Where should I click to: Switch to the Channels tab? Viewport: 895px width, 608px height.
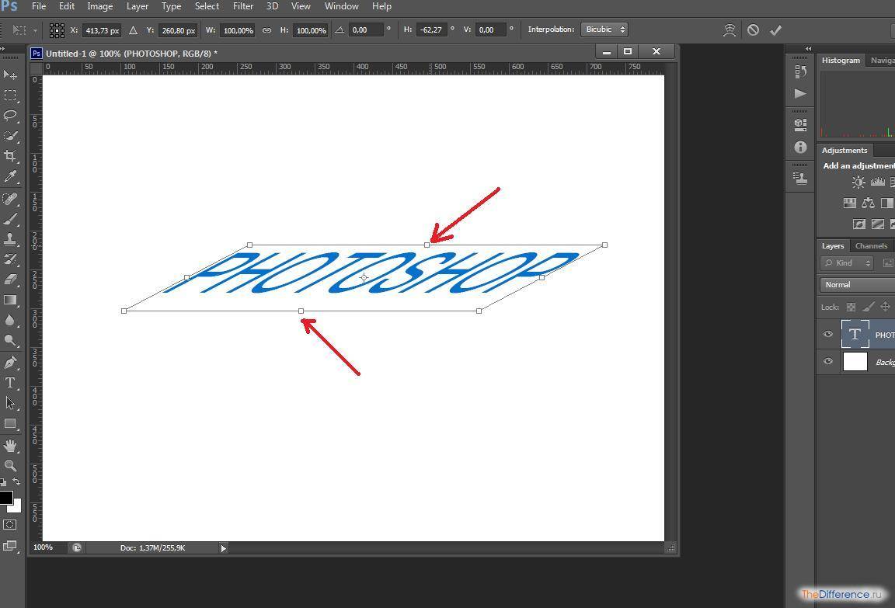871,246
